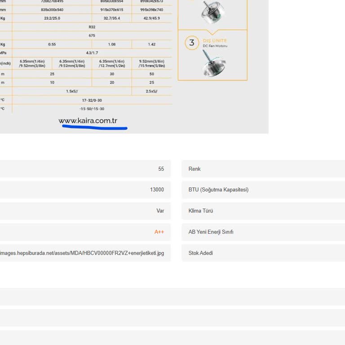
Task: Select the 'Klima Türü' label
Action: 201,211
